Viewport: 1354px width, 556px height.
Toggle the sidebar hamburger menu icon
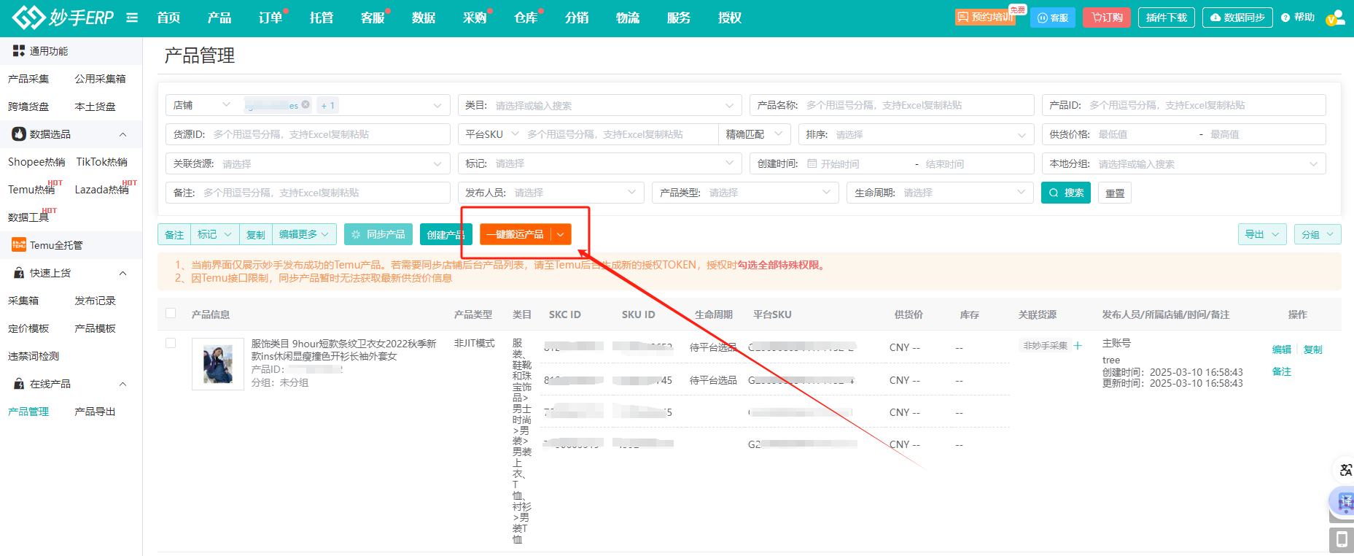tap(132, 18)
